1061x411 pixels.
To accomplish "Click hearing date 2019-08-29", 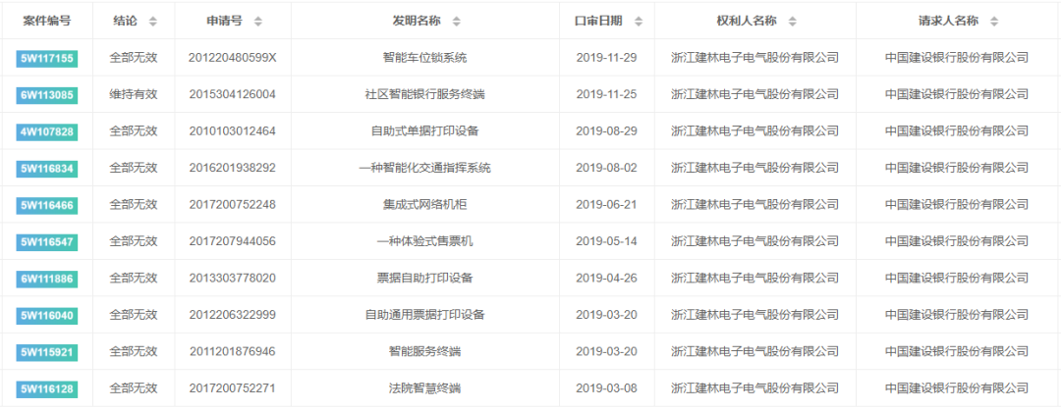I will [x=606, y=131].
